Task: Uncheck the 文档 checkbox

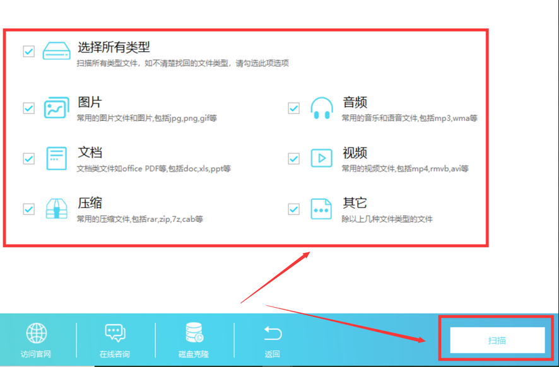Action: tap(28, 158)
